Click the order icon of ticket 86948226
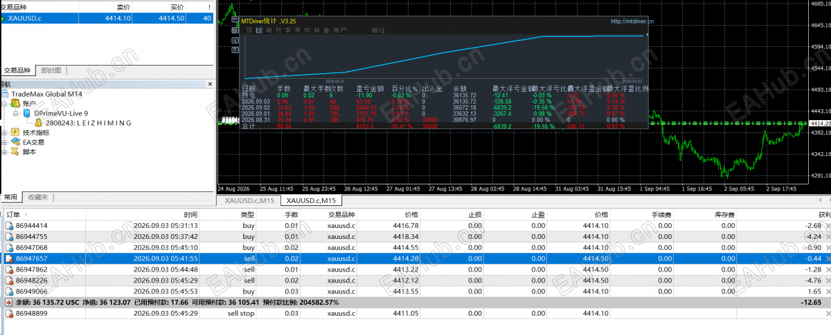Screen dimensions: 831x335 click(x=10, y=280)
